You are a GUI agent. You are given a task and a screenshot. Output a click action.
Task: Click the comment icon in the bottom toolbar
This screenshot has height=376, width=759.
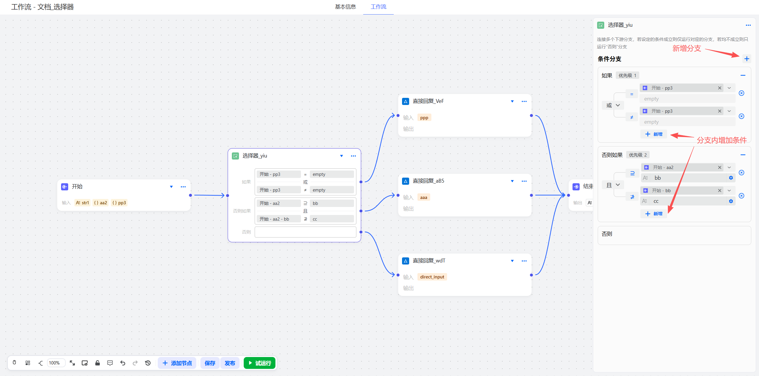110,363
